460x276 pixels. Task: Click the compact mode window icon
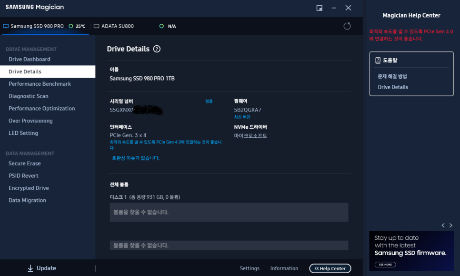tap(320, 8)
